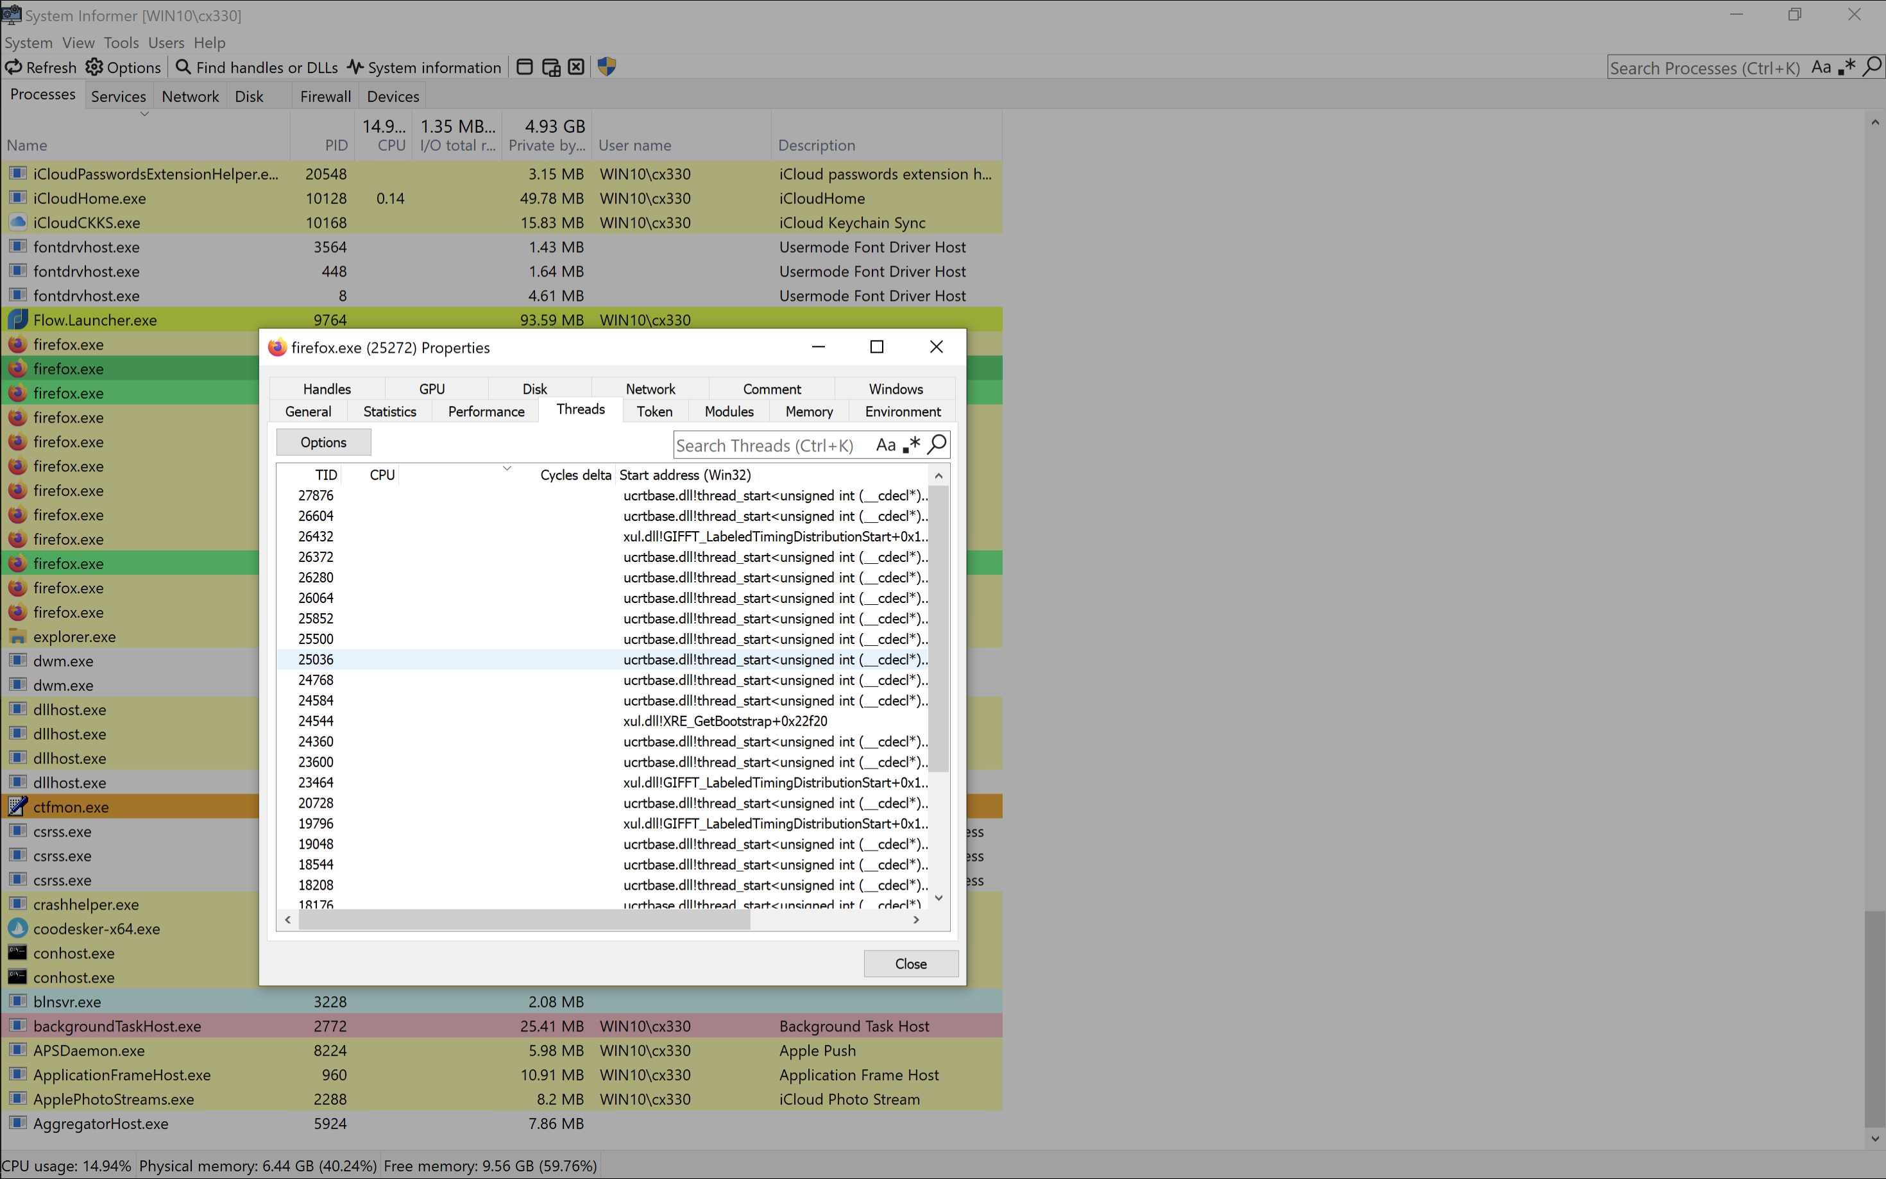Select thread row with TID 26432

[602, 536]
